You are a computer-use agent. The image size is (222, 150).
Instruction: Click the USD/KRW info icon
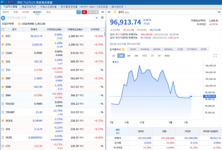(19, 24)
